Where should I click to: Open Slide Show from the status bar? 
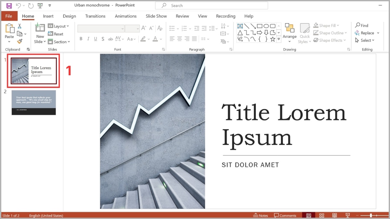tap(347, 215)
